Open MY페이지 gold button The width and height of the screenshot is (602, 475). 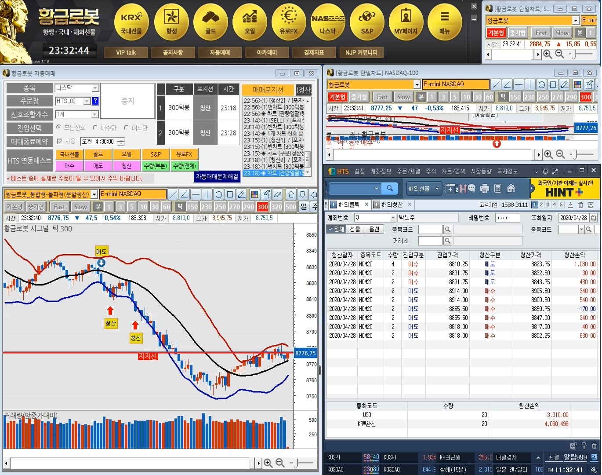click(x=406, y=22)
